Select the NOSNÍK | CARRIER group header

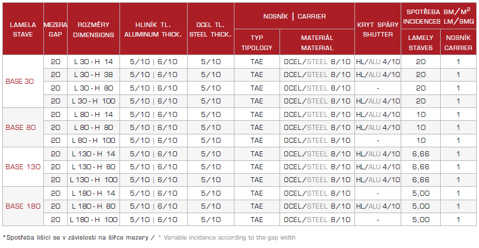pyautogui.click(x=295, y=16)
